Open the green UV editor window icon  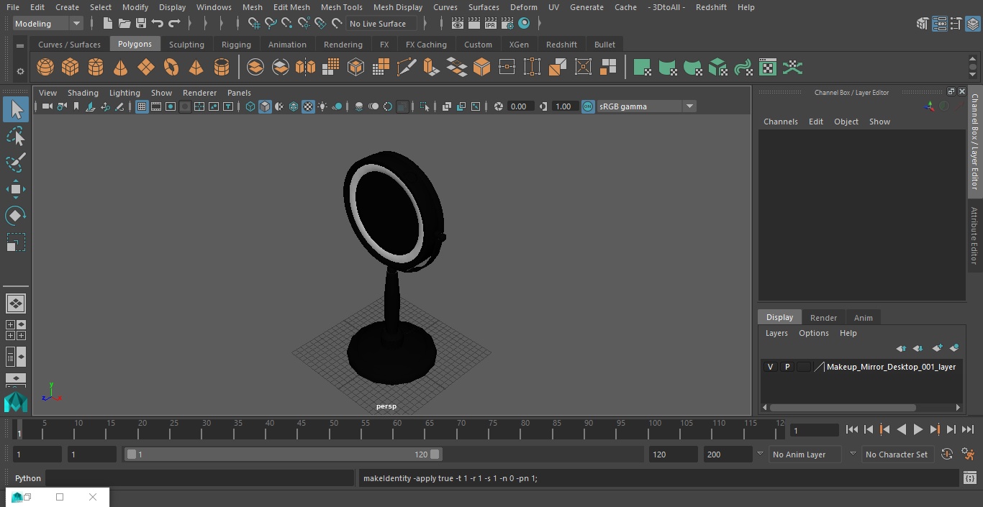[769, 68]
